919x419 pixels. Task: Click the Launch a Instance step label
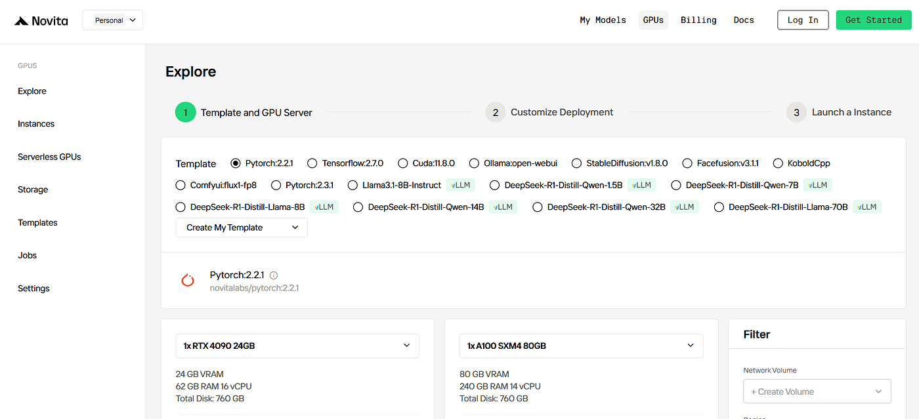tap(851, 112)
